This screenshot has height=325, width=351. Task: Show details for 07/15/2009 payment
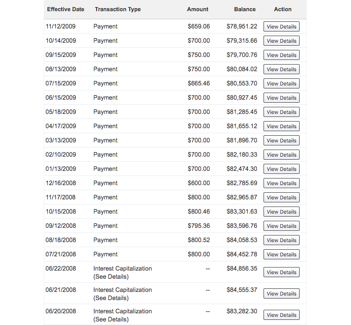(x=281, y=83)
